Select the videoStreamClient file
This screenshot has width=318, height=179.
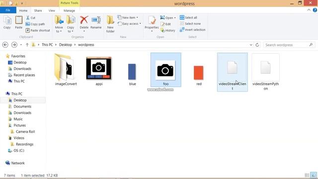click(233, 72)
